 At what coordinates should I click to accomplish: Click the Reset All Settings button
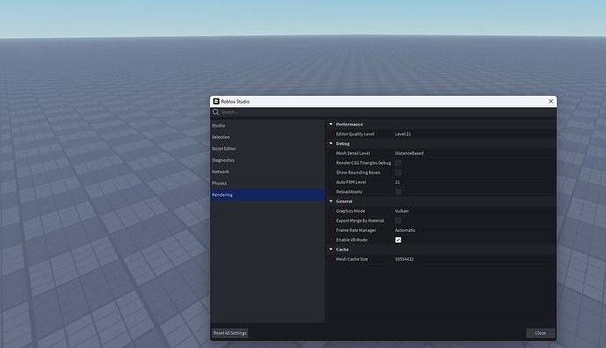pyautogui.click(x=230, y=333)
